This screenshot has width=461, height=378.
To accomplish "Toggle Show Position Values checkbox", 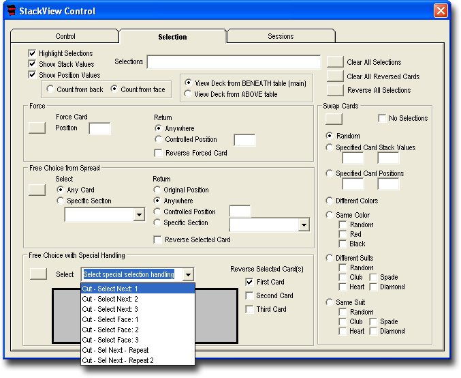I will 32,75.
